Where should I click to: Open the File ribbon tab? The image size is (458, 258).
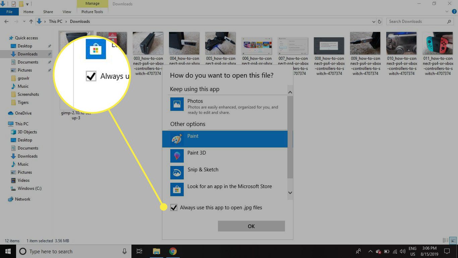click(x=9, y=12)
